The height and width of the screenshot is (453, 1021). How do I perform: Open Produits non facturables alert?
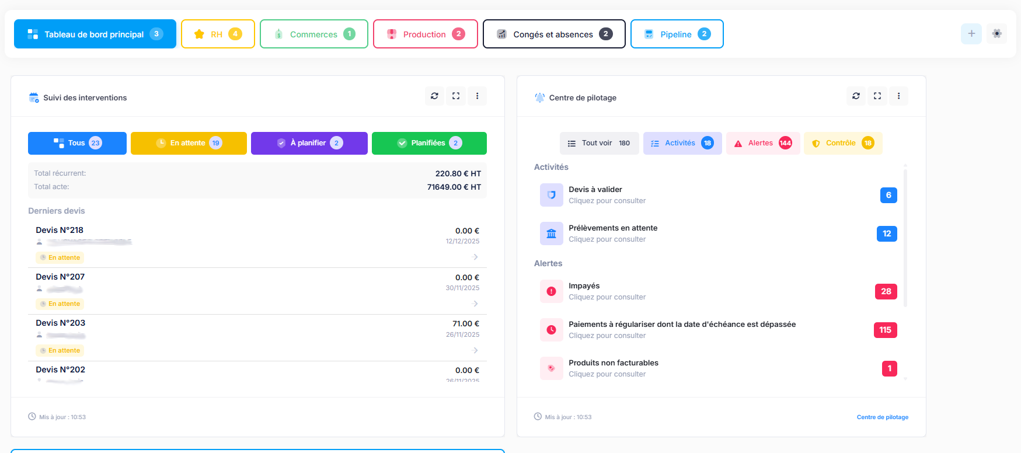click(x=718, y=368)
